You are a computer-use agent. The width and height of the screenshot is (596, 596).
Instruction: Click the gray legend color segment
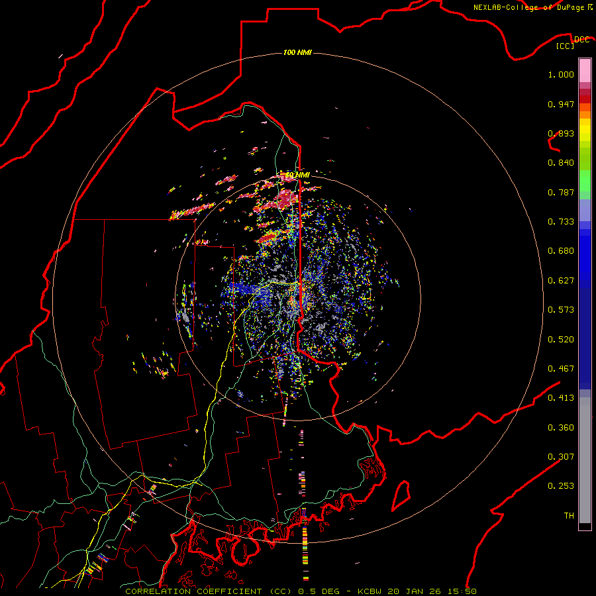(x=585, y=460)
